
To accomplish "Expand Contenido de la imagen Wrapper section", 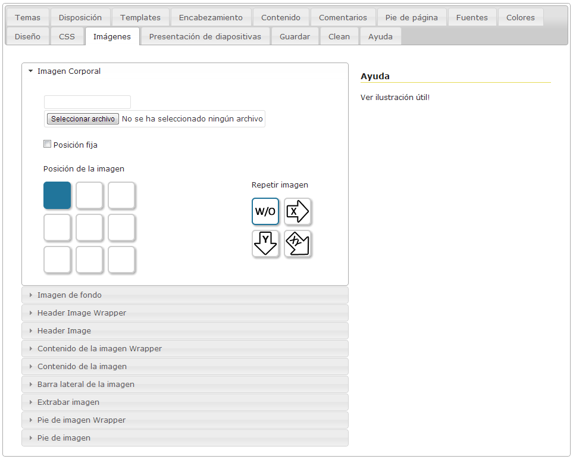I will [x=185, y=348].
